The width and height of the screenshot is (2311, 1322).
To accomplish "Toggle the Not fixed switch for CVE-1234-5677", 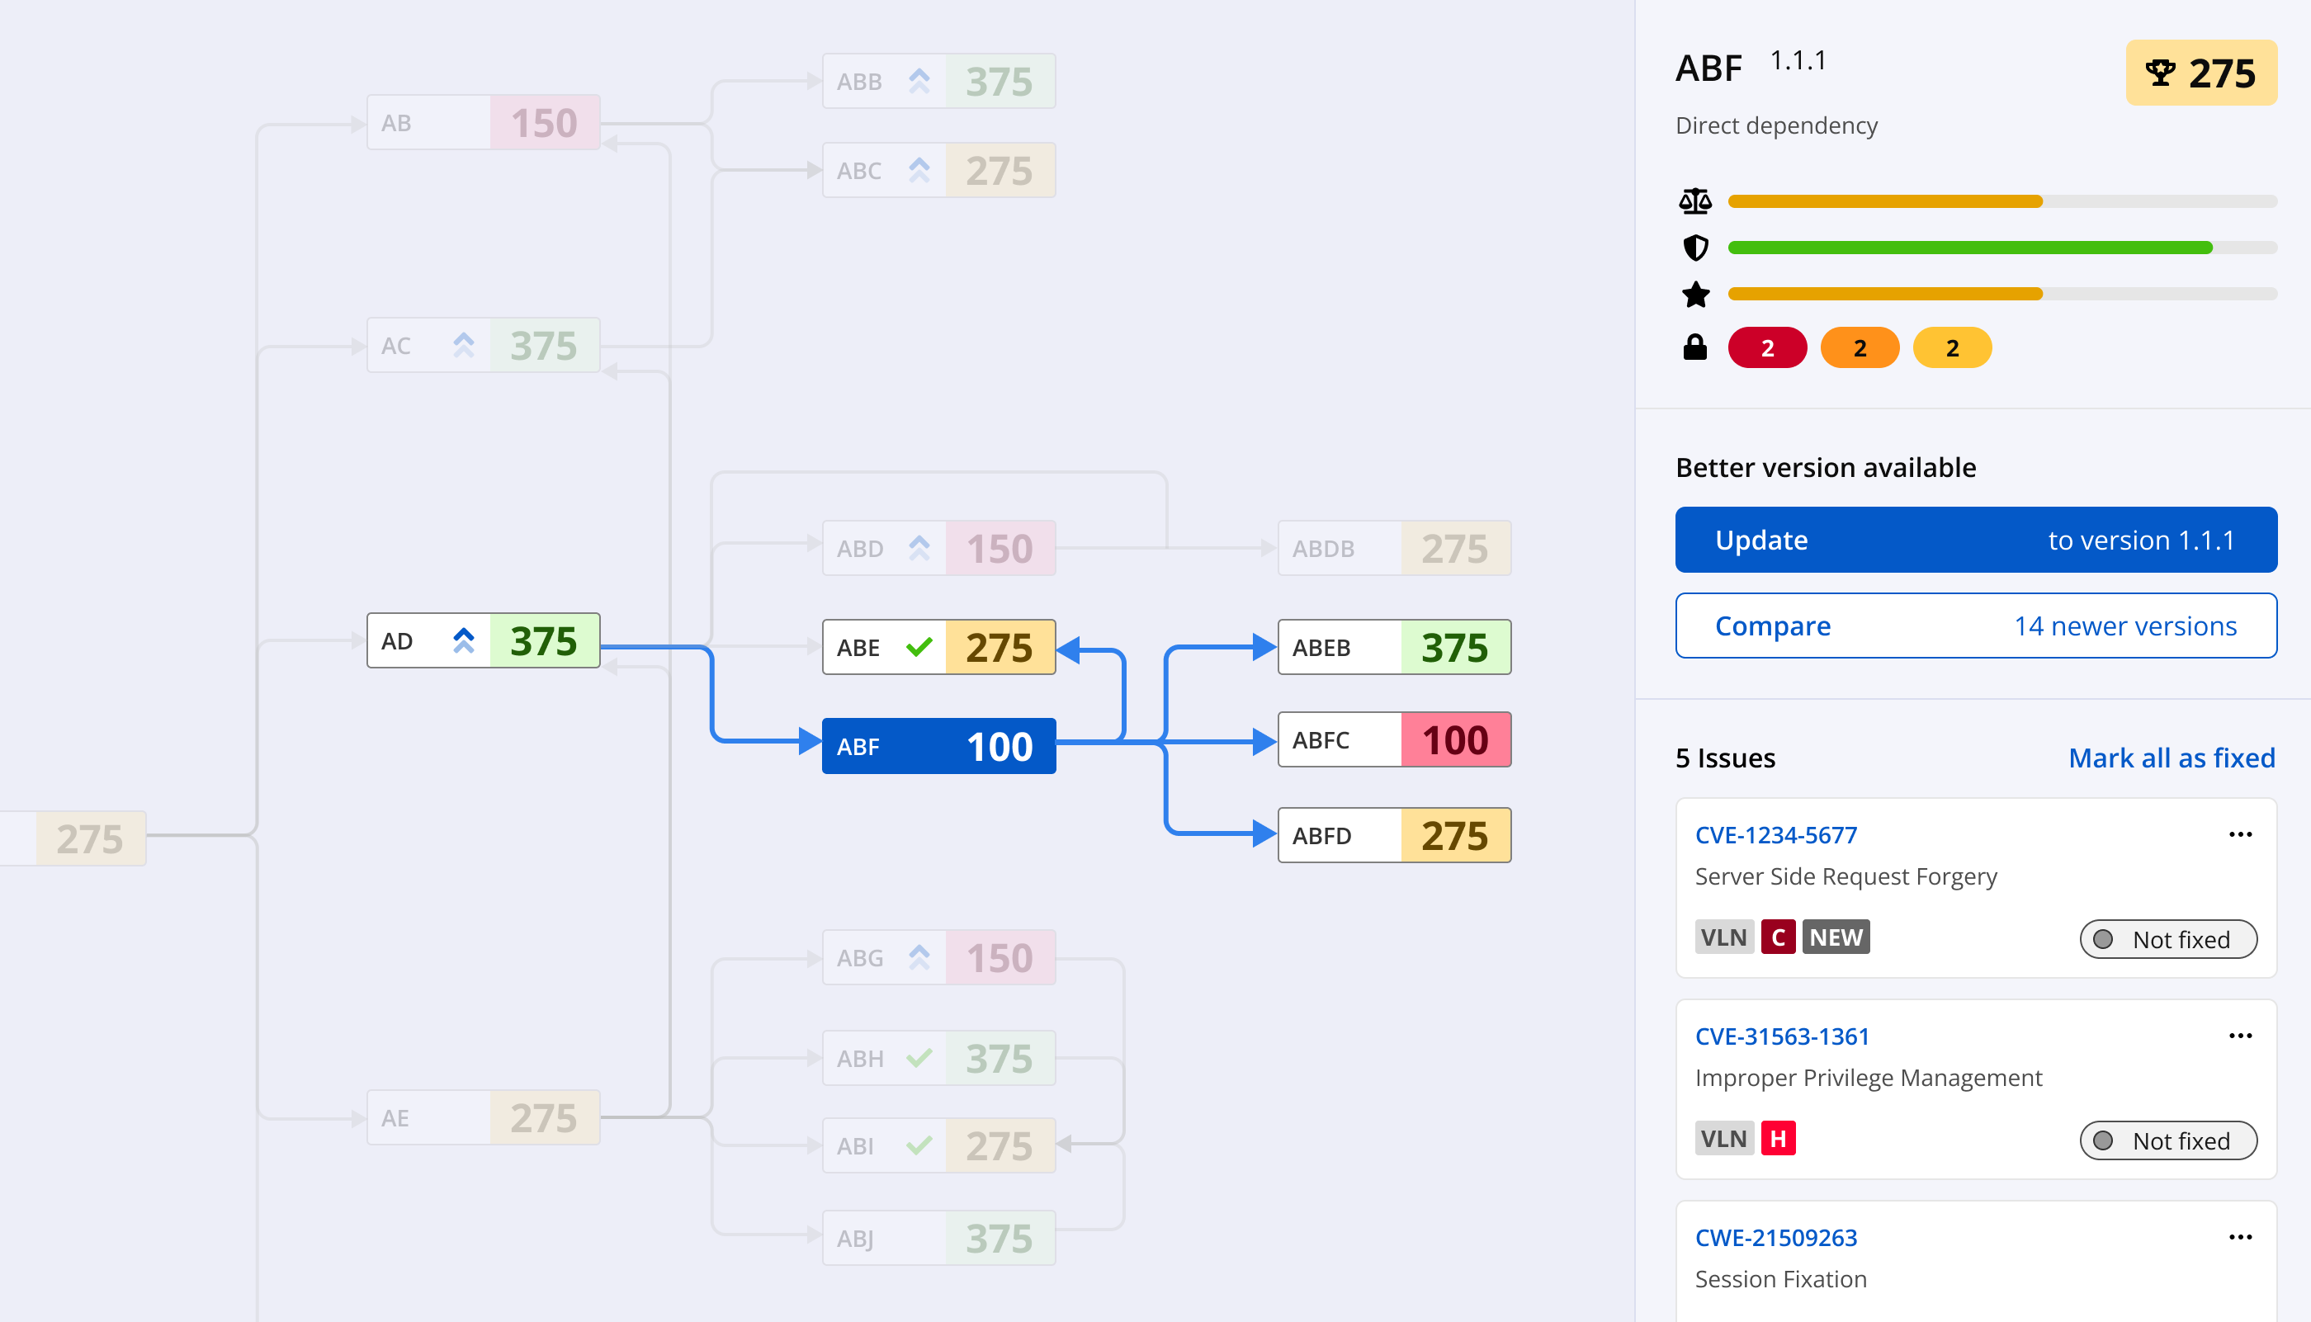I will click(x=2168, y=940).
